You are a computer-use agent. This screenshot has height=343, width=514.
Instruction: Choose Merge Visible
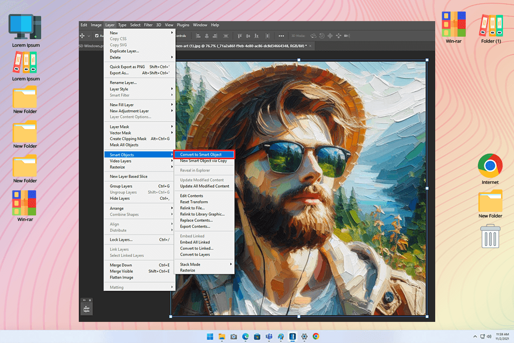tap(140, 271)
